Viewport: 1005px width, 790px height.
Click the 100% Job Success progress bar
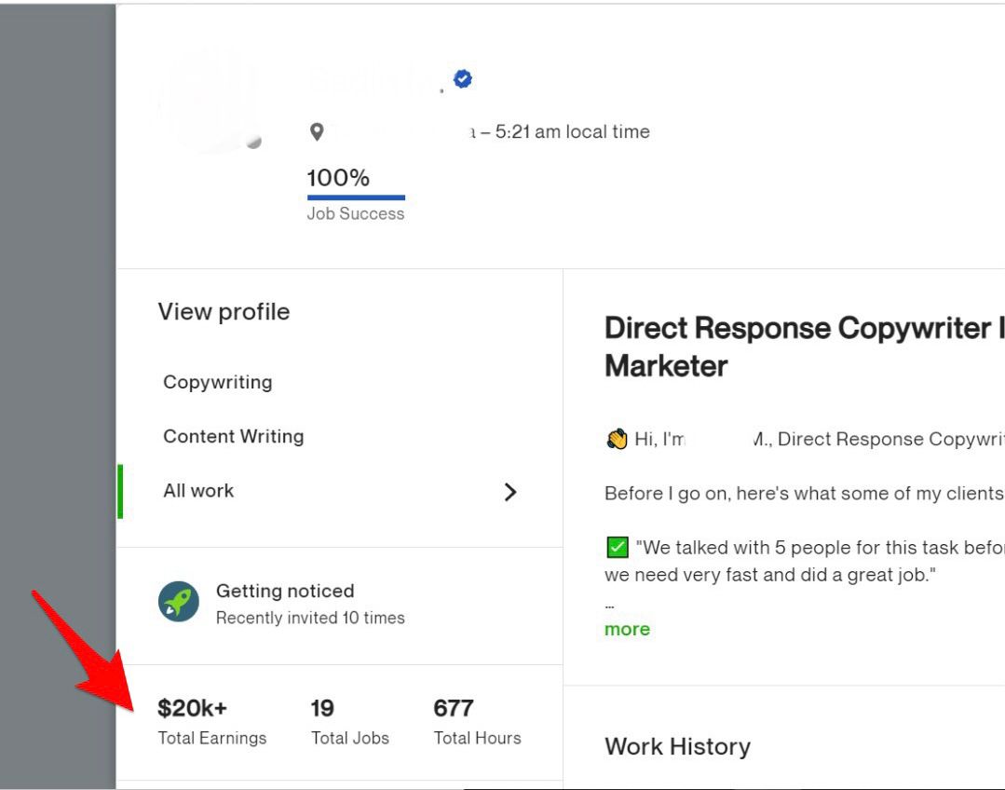[x=357, y=197]
